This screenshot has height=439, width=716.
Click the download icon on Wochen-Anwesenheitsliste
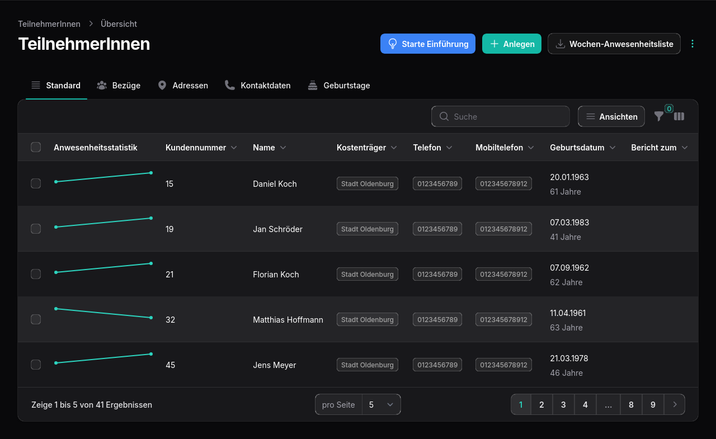(560, 44)
